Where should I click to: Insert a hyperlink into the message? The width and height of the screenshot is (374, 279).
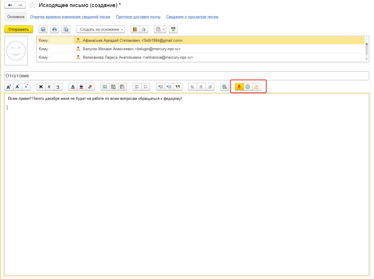[x=225, y=87]
